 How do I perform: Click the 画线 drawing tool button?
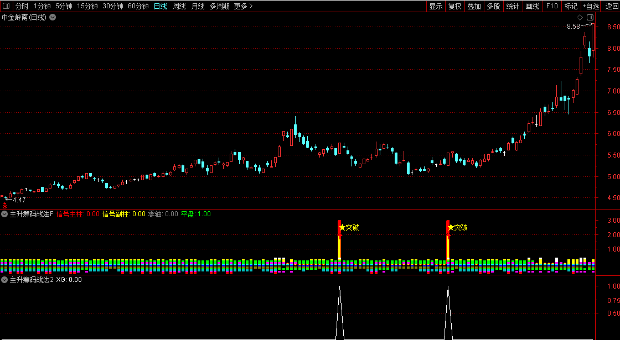point(532,6)
